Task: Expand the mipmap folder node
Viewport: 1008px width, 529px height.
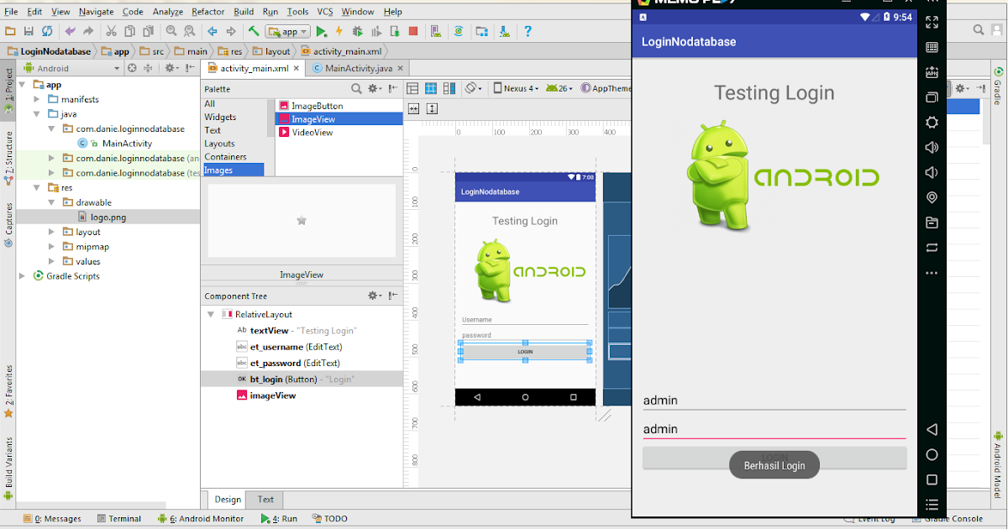Action: 52,247
